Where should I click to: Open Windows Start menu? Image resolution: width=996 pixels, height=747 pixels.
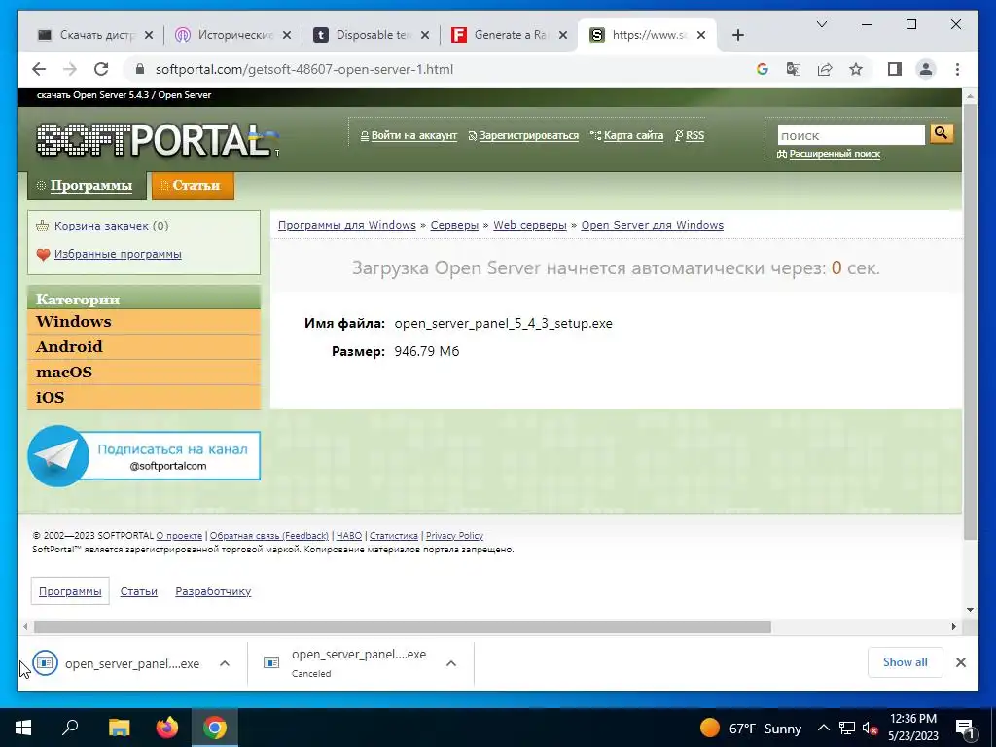(x=23, y=728)
